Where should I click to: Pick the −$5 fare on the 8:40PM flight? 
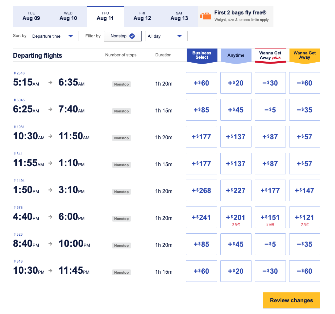tap(270, 244)
